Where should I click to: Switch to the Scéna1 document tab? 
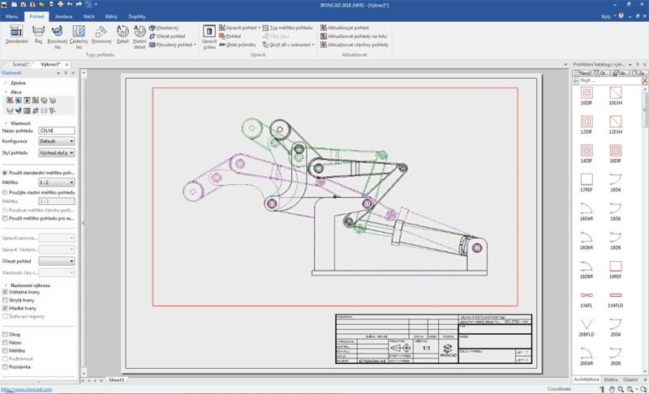20,64
